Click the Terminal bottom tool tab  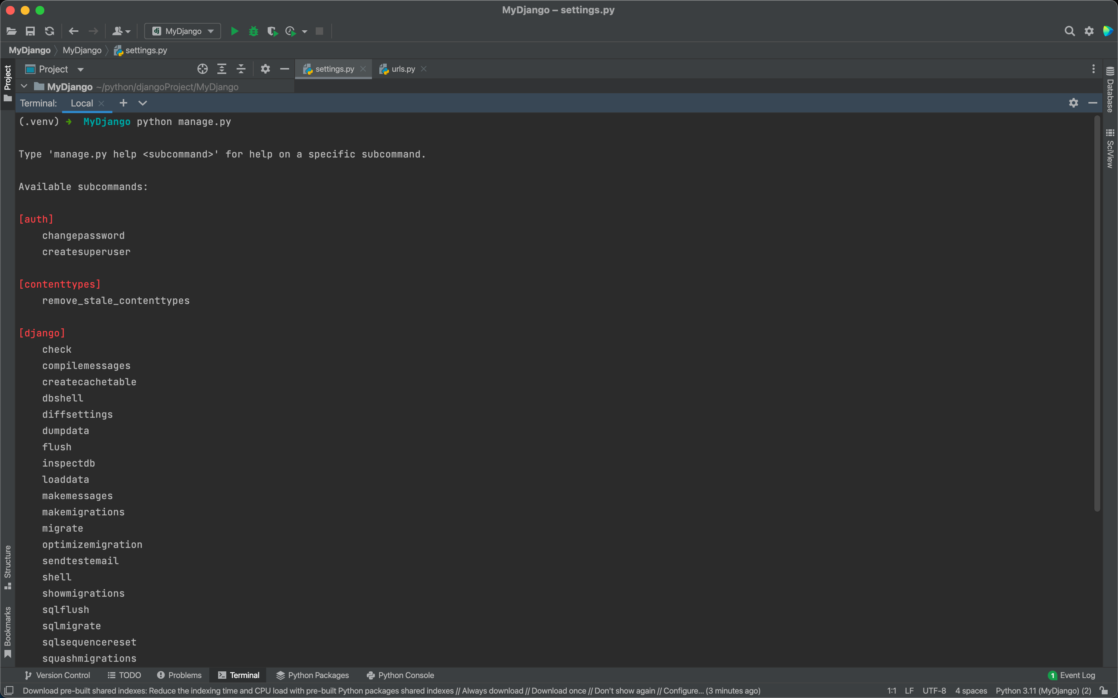(x=239, y=675)
